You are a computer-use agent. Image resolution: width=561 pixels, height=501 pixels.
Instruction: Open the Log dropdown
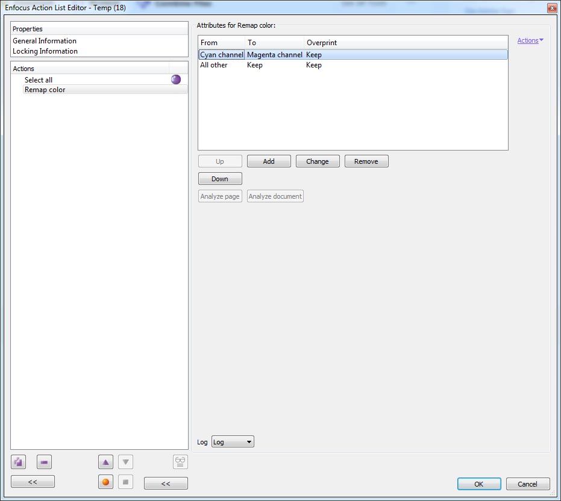click(x=233, y=442)
